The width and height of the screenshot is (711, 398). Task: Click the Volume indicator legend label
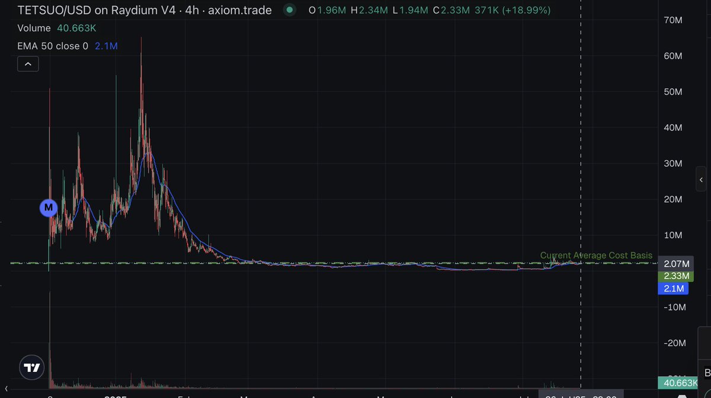[x=34, y=28]
